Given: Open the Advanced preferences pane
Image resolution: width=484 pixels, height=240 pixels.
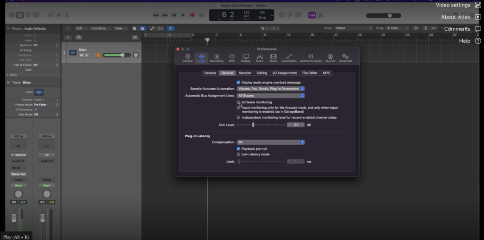Looking at the screenshot, I should click(345, 58).
